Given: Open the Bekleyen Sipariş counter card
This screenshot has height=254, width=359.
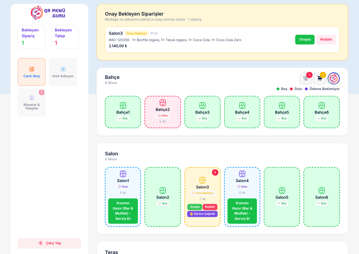Looking at the screenshot, I should coord(32,37).
